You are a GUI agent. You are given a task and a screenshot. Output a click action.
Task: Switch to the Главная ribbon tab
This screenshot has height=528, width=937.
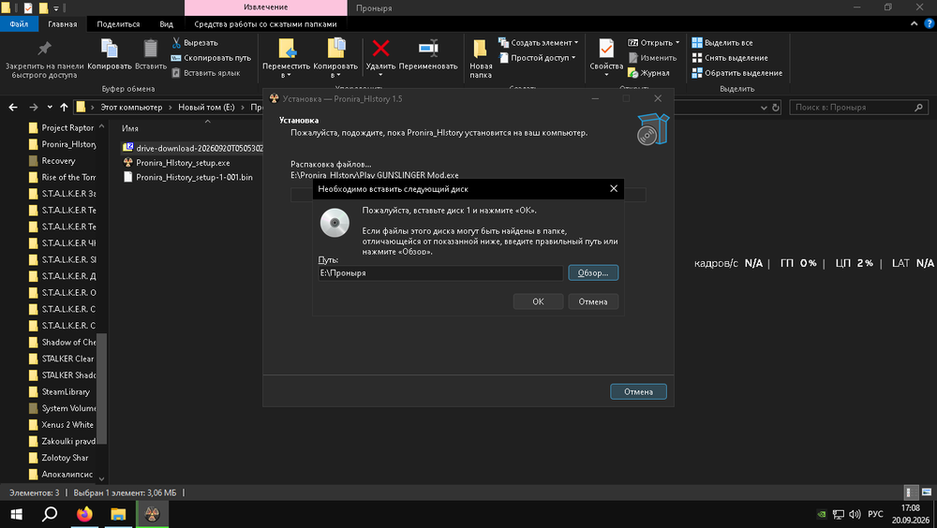tap(62, 24)
